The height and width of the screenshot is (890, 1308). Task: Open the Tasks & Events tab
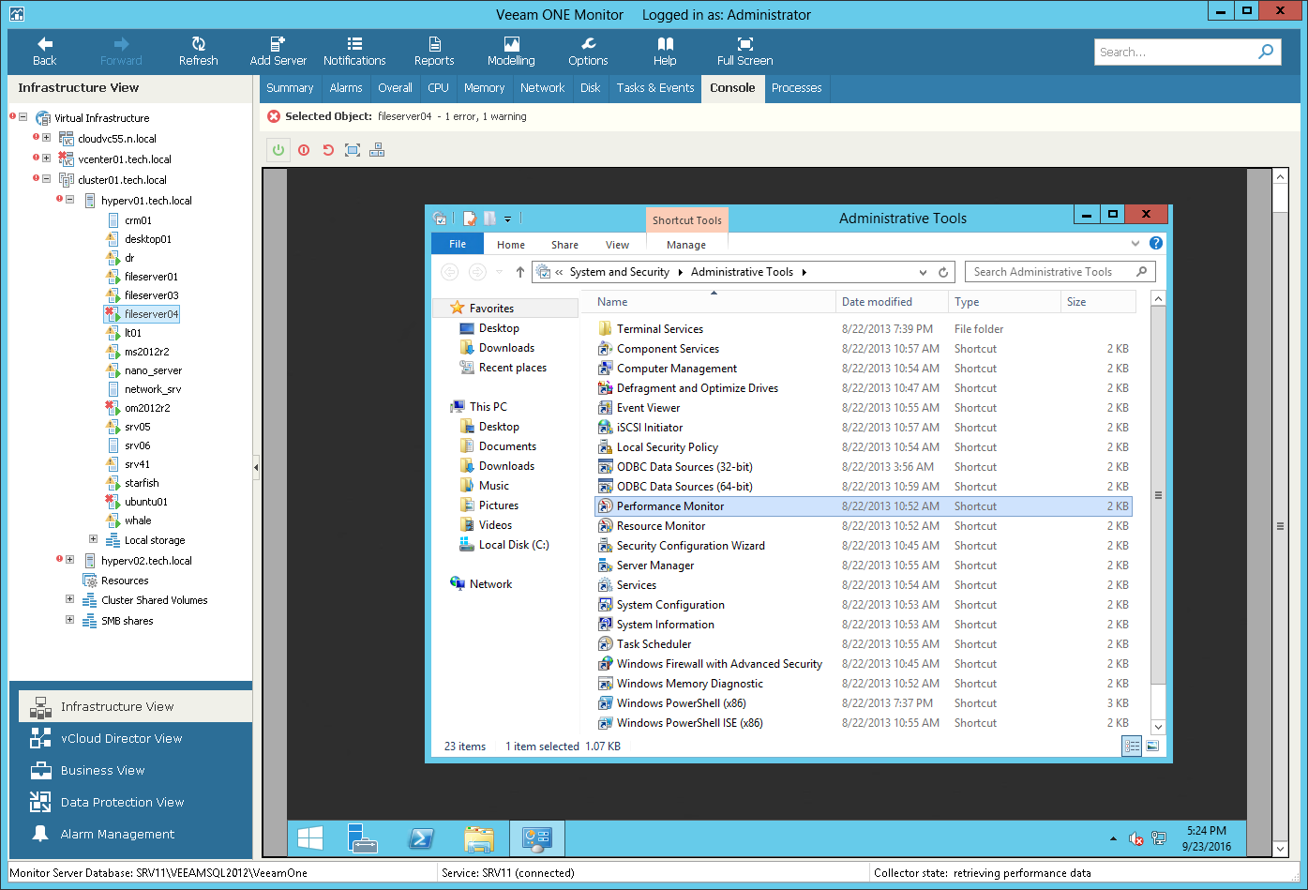[655, 88]
